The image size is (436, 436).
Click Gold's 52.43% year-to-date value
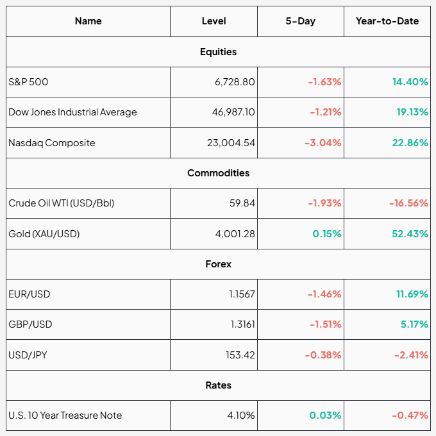pyautogui.click(x=410, y=234)
